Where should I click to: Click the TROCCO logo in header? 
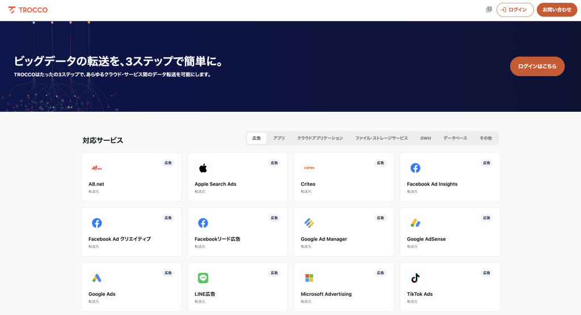point(28,10)
